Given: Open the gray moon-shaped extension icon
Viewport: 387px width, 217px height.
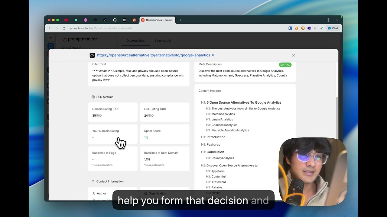Looking at the screenshot, I should [x=315, y=28].
